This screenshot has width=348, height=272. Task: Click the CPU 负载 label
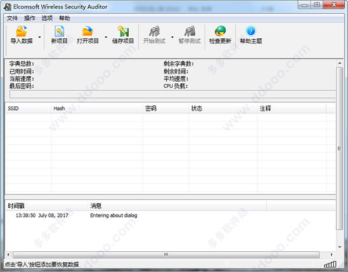tap(176, 86)
